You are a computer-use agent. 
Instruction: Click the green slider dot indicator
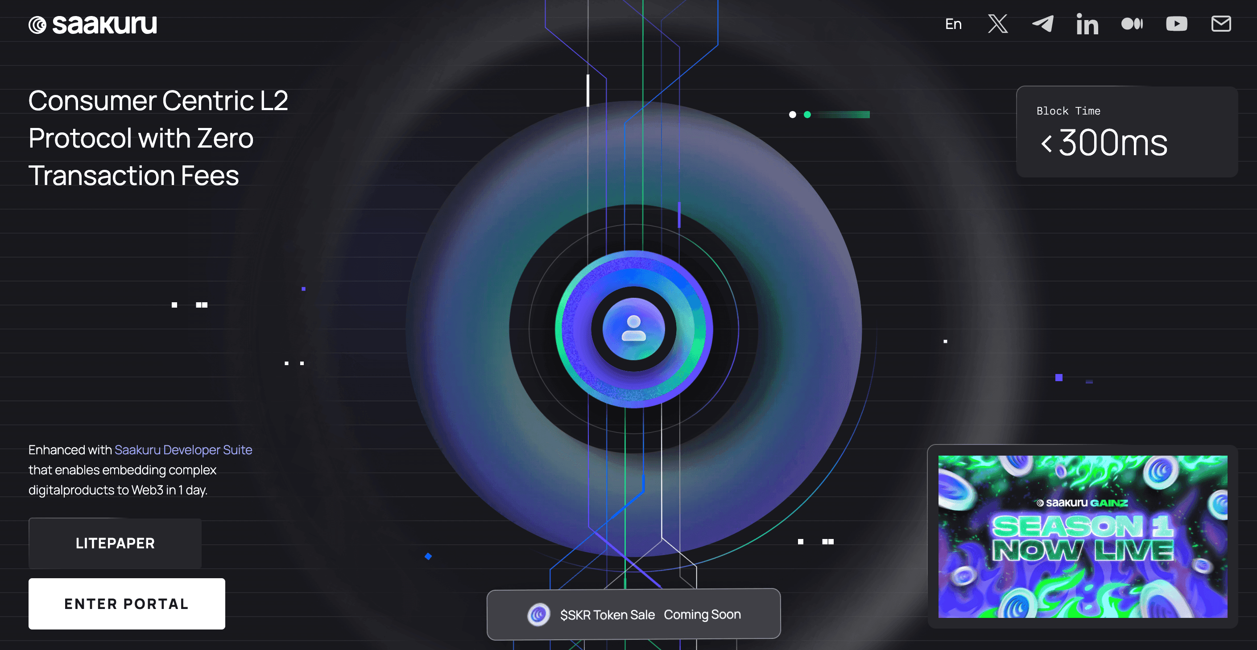(x=807, y=115)
